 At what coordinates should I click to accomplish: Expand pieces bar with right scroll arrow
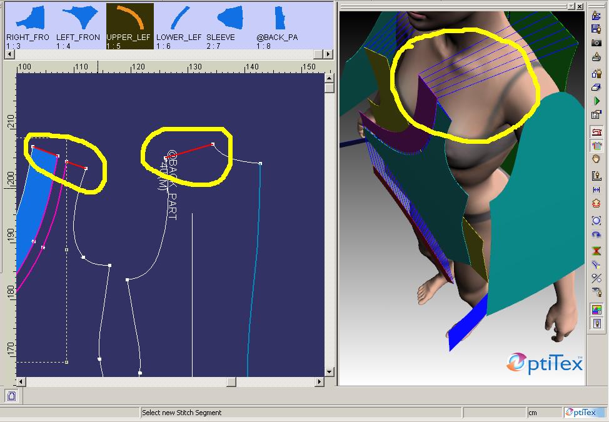[329, 54]
